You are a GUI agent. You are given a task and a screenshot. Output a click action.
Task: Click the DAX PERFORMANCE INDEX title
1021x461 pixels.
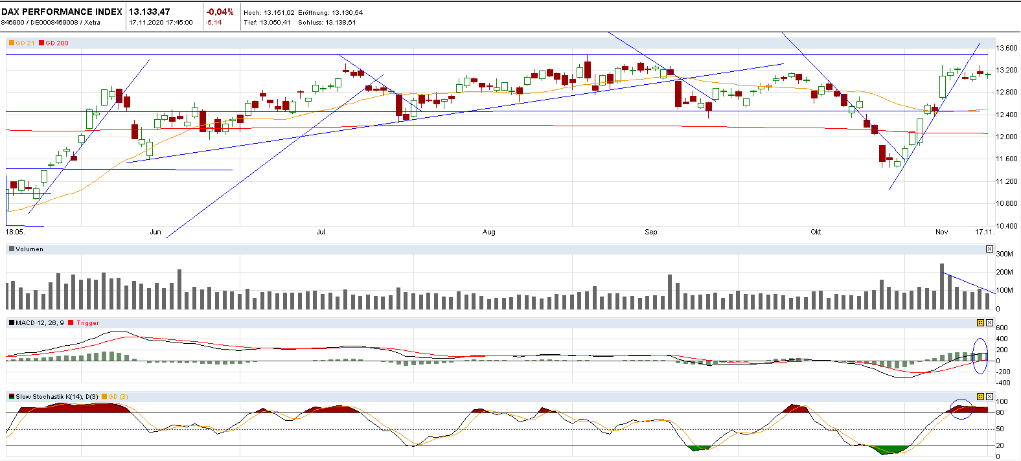(62, 12)
